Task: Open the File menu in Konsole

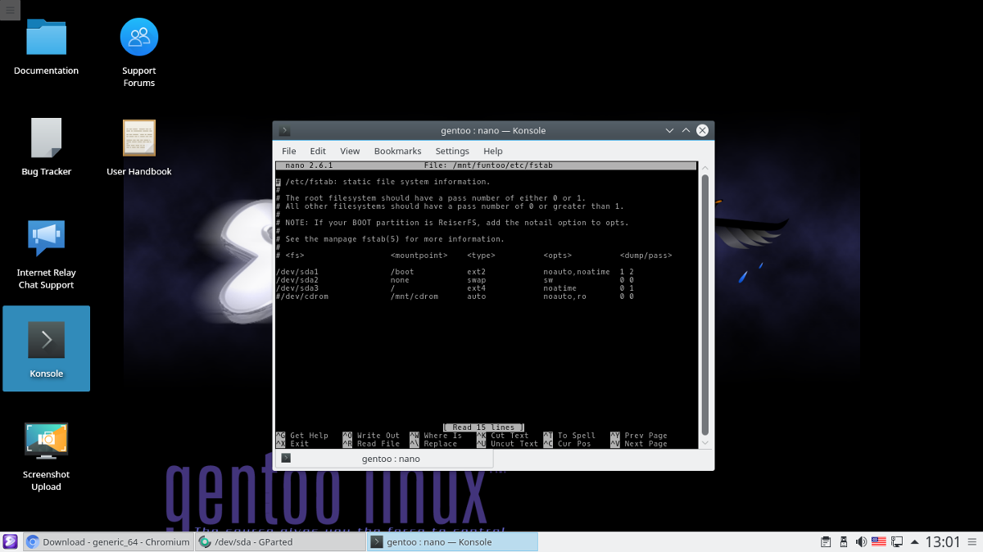Action: tap(288, 151)
